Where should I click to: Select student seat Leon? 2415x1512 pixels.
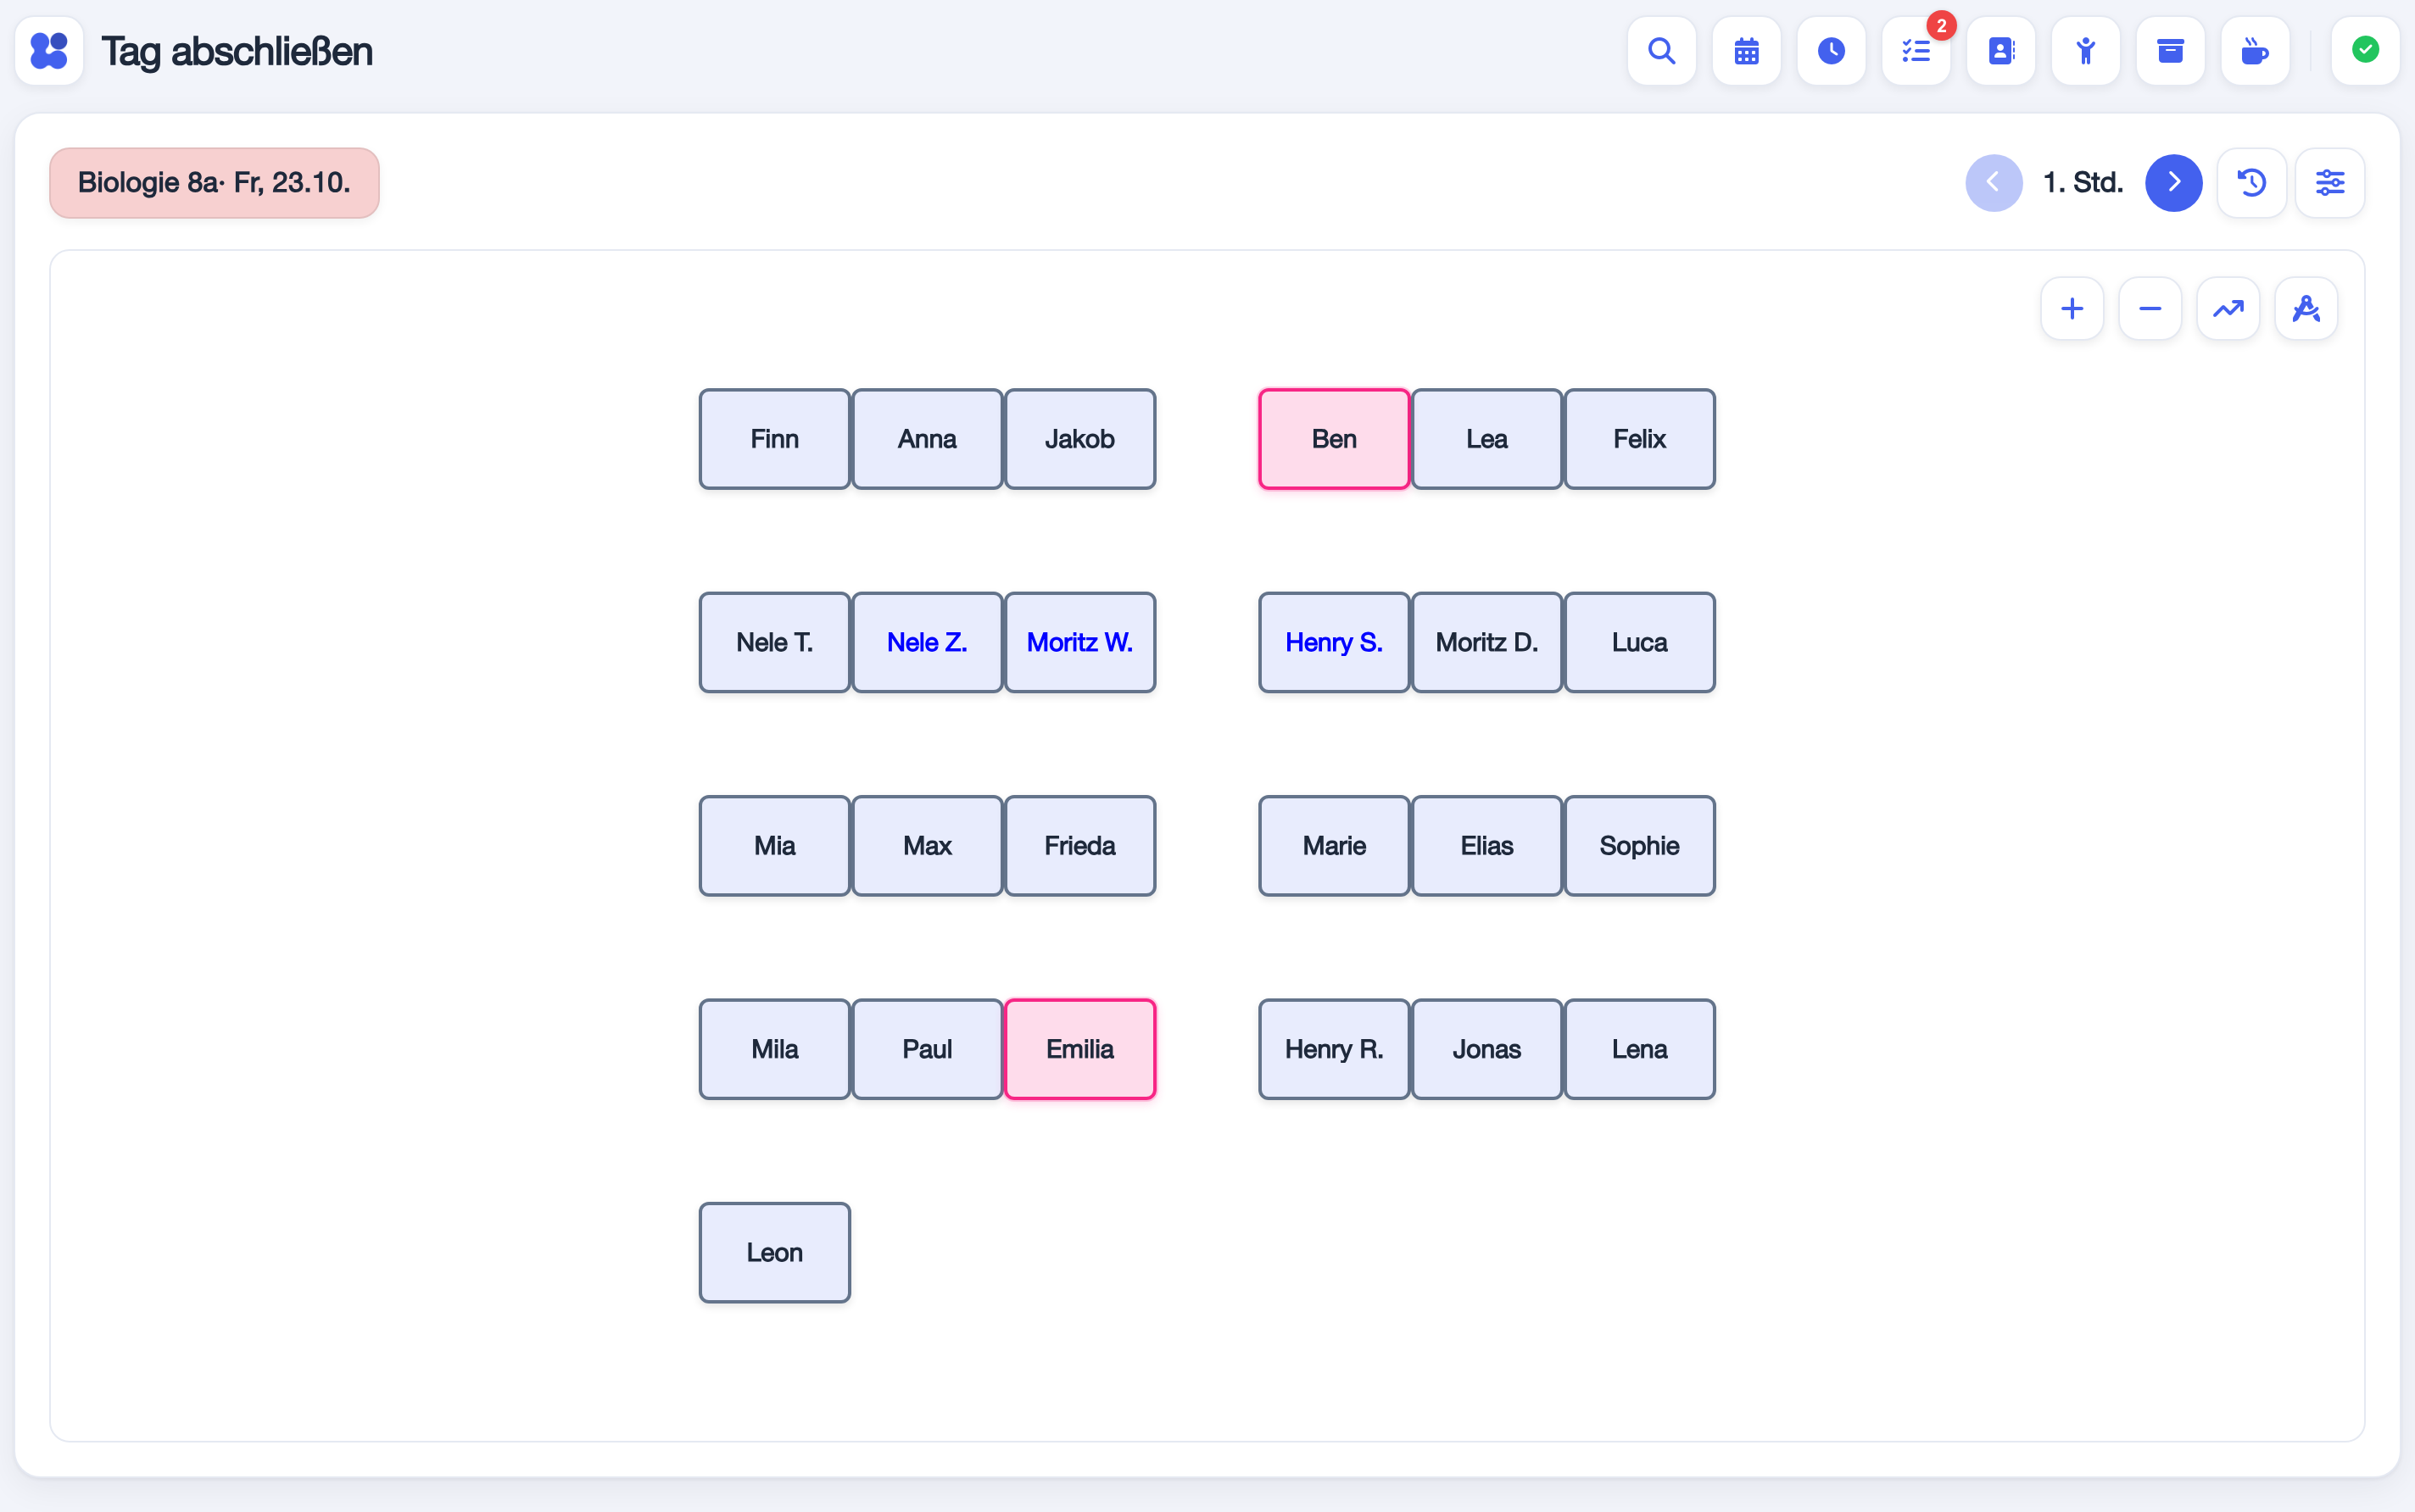coord(774,1252)
